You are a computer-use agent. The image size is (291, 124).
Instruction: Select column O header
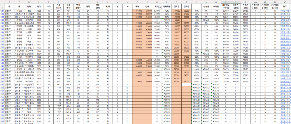(x=137, y=2)
